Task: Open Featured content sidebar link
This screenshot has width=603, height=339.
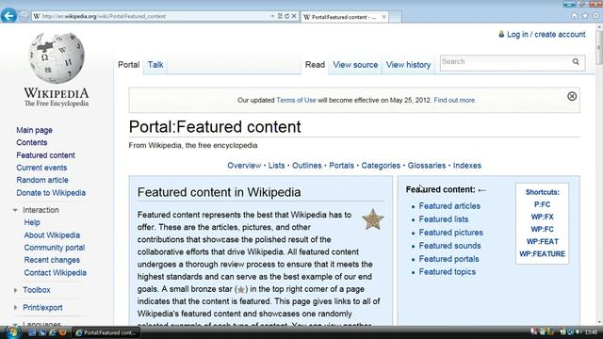Action: click(45, 155)
